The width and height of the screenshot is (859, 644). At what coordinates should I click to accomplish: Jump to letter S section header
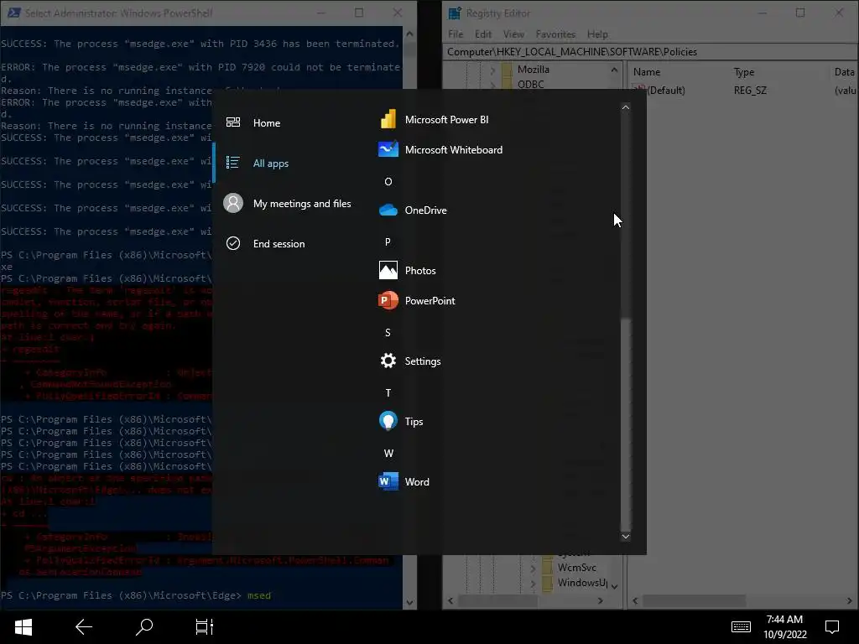coord(388,333)
